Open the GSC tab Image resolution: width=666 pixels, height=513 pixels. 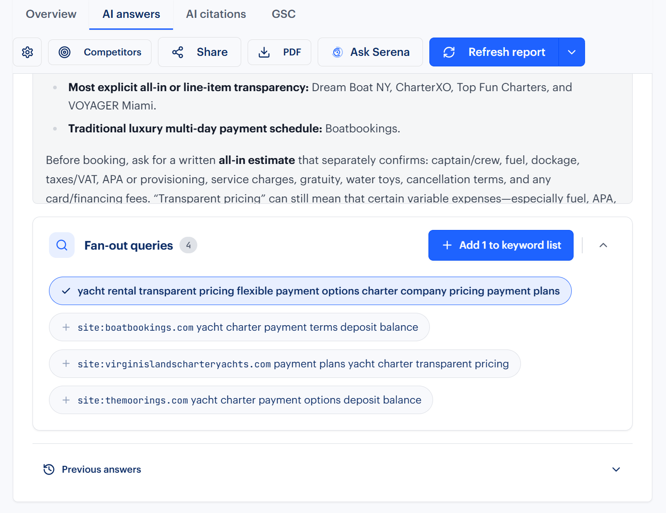[284, 14]
